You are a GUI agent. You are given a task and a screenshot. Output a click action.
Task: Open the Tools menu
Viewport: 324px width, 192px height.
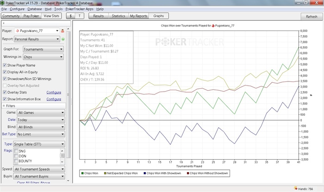[58, 9]
